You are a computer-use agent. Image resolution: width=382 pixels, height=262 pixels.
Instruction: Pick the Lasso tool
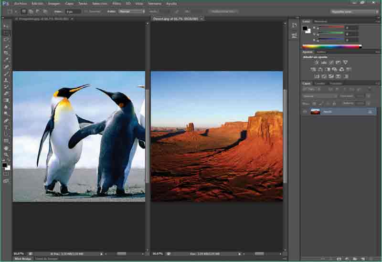(x=6, y=40)
